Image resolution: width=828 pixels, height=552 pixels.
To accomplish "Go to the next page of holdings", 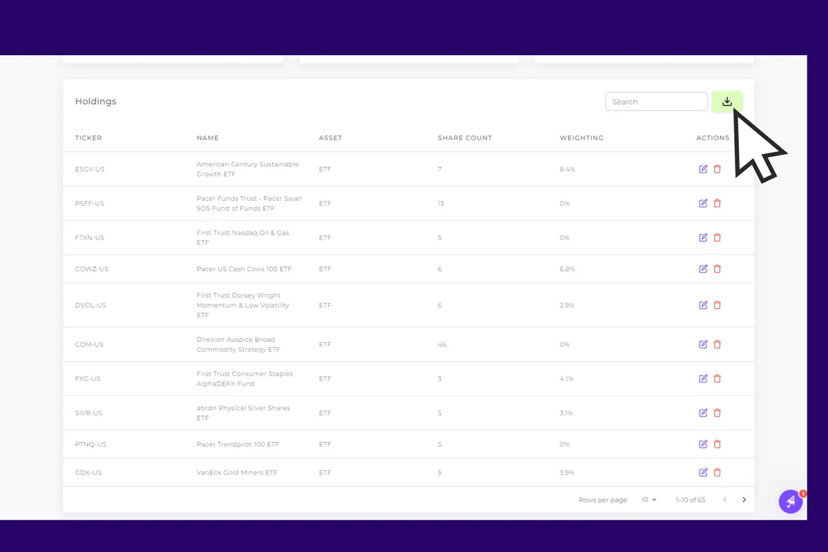I will (744, 500).
